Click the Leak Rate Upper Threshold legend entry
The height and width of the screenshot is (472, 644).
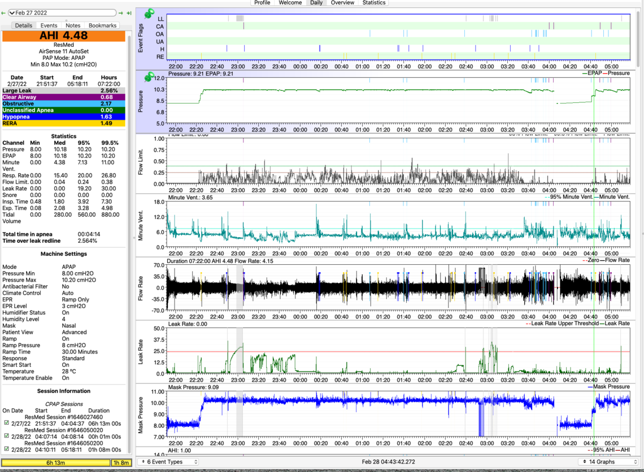562,324
